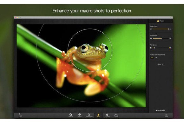Click the Aperture slider handle
Viewport: 184px width, 123px height.
click(168, 29)
